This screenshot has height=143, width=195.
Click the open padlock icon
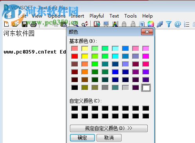point(133,24)
